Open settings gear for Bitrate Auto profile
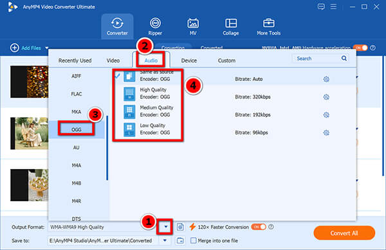 (x=326, y=79)
